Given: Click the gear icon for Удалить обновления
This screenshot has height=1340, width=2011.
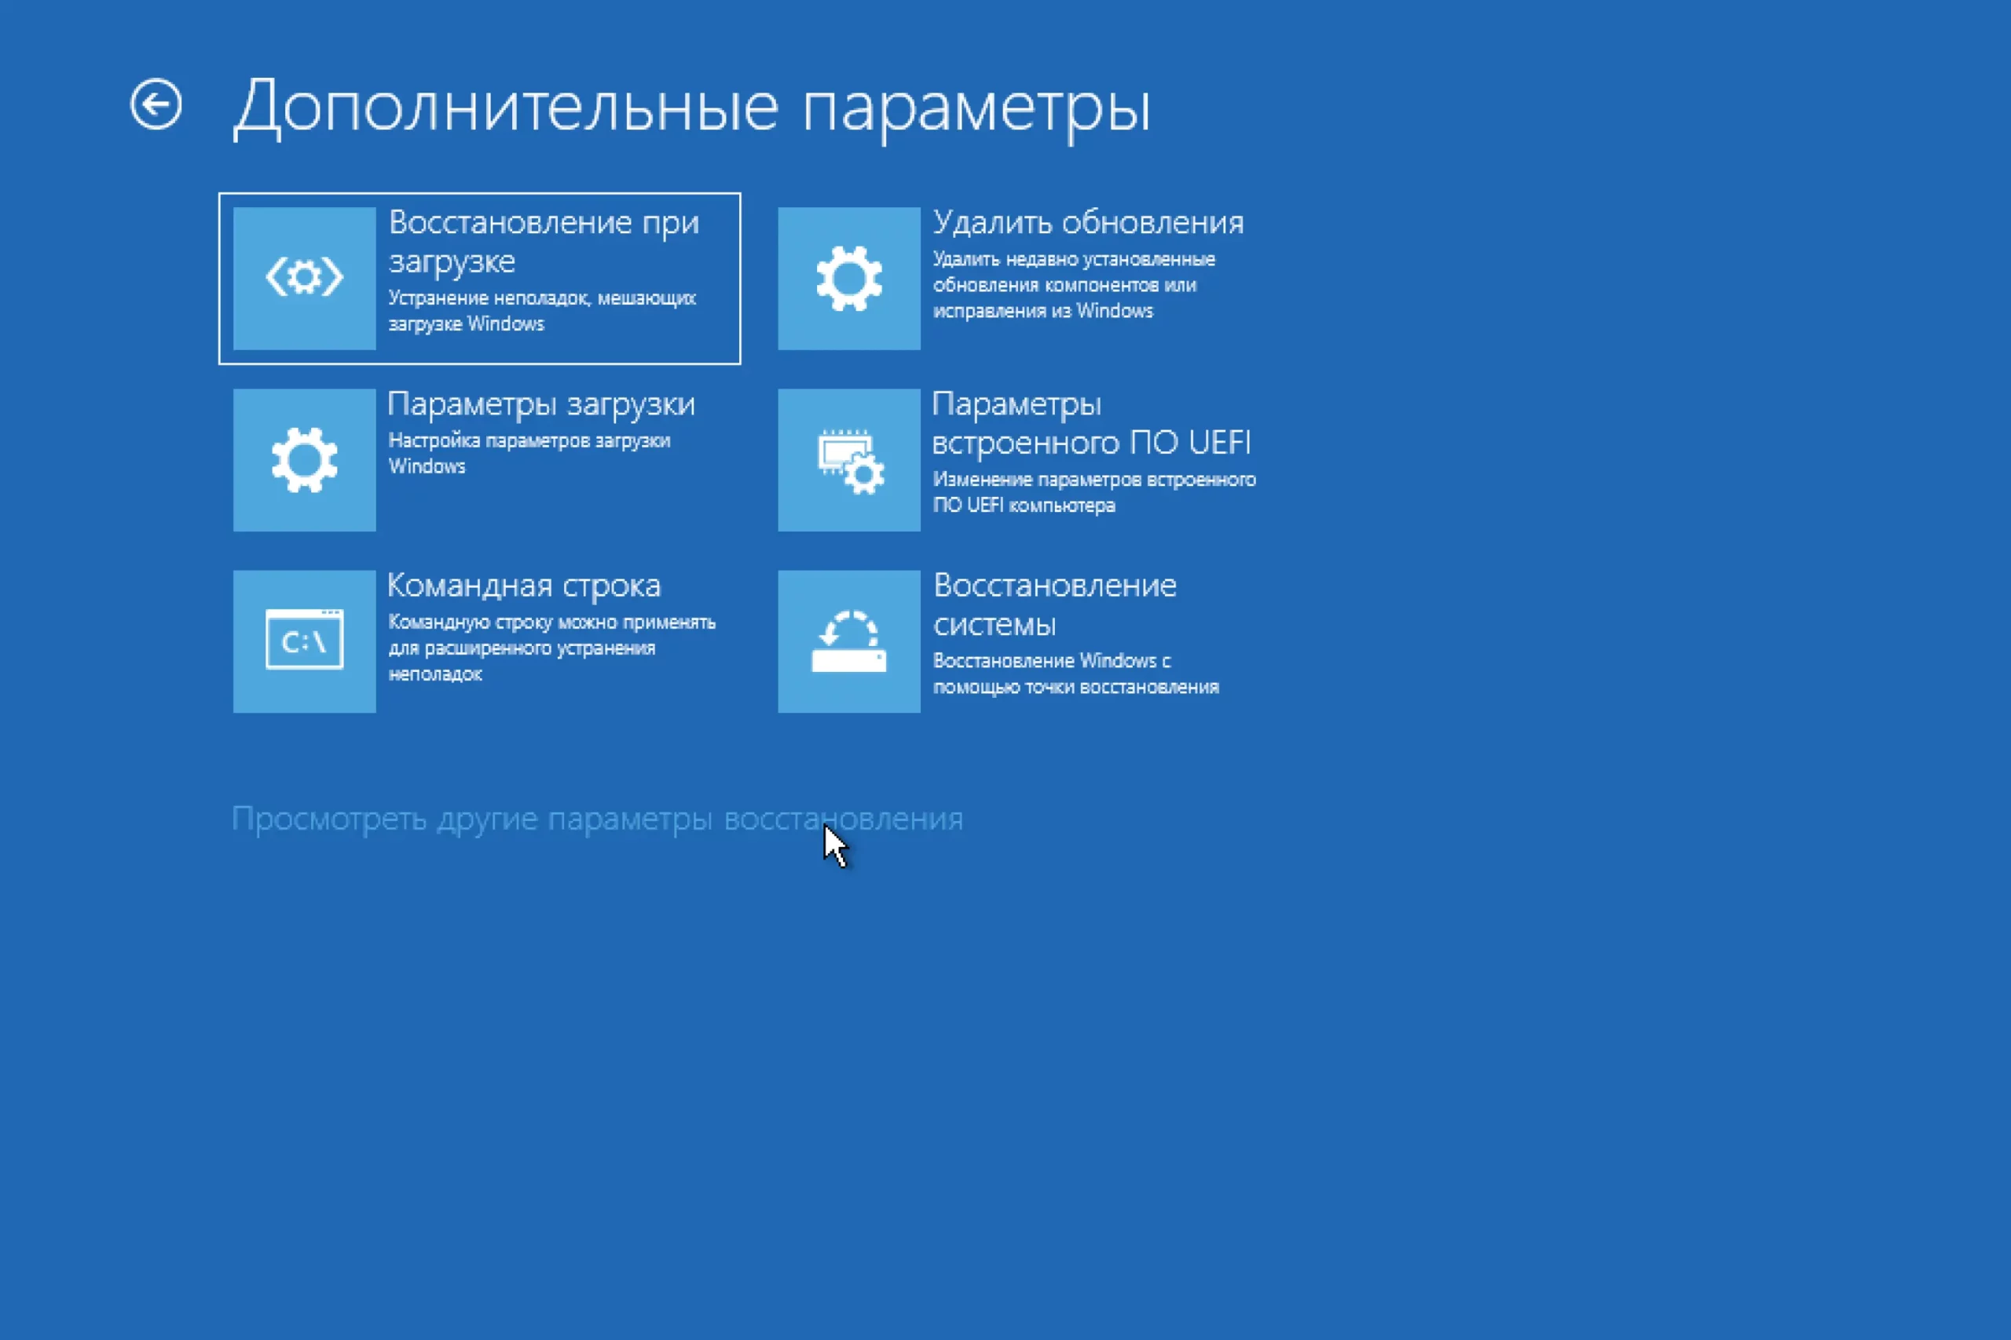Looking at the screenshot, I should tap(848, 278).
